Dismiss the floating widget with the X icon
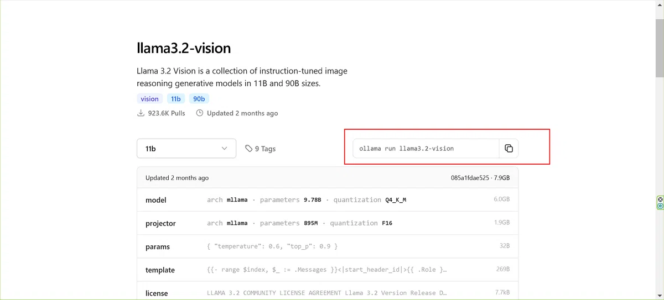 click(x=660, y=199)
